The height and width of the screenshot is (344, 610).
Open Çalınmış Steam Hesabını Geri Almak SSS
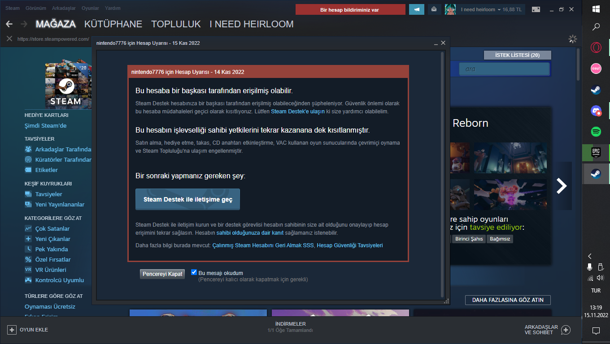264,245
